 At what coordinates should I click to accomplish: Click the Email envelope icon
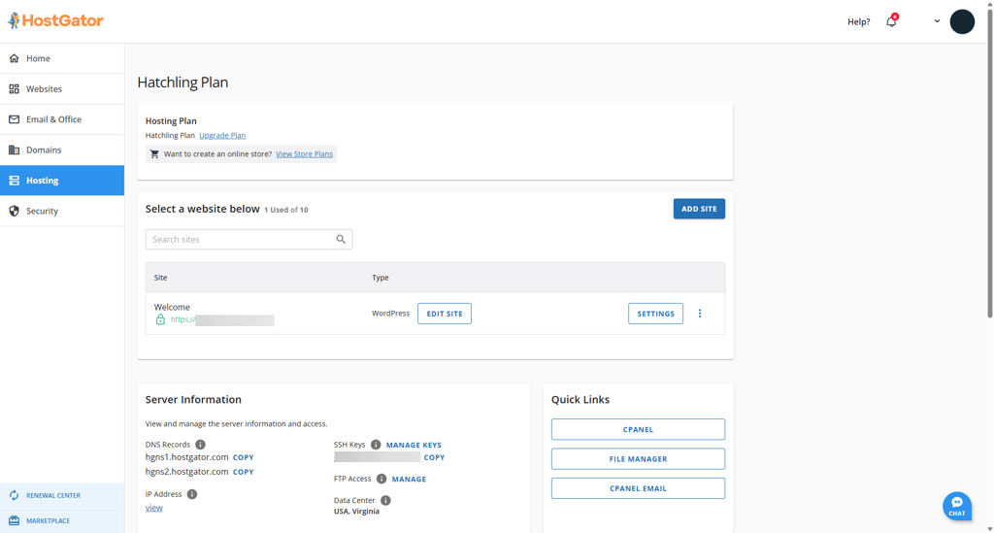(x=14, y=119)
